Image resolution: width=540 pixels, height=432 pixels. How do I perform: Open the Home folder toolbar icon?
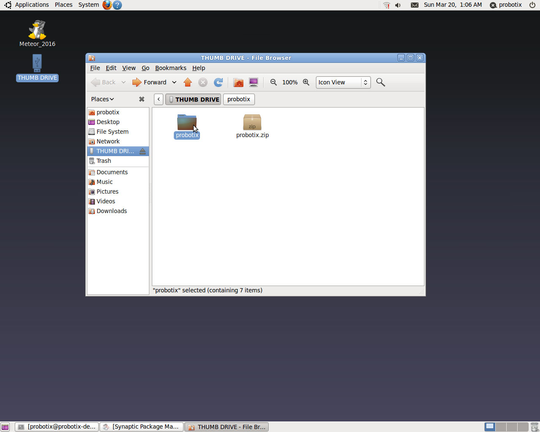(x=238, y=82)
